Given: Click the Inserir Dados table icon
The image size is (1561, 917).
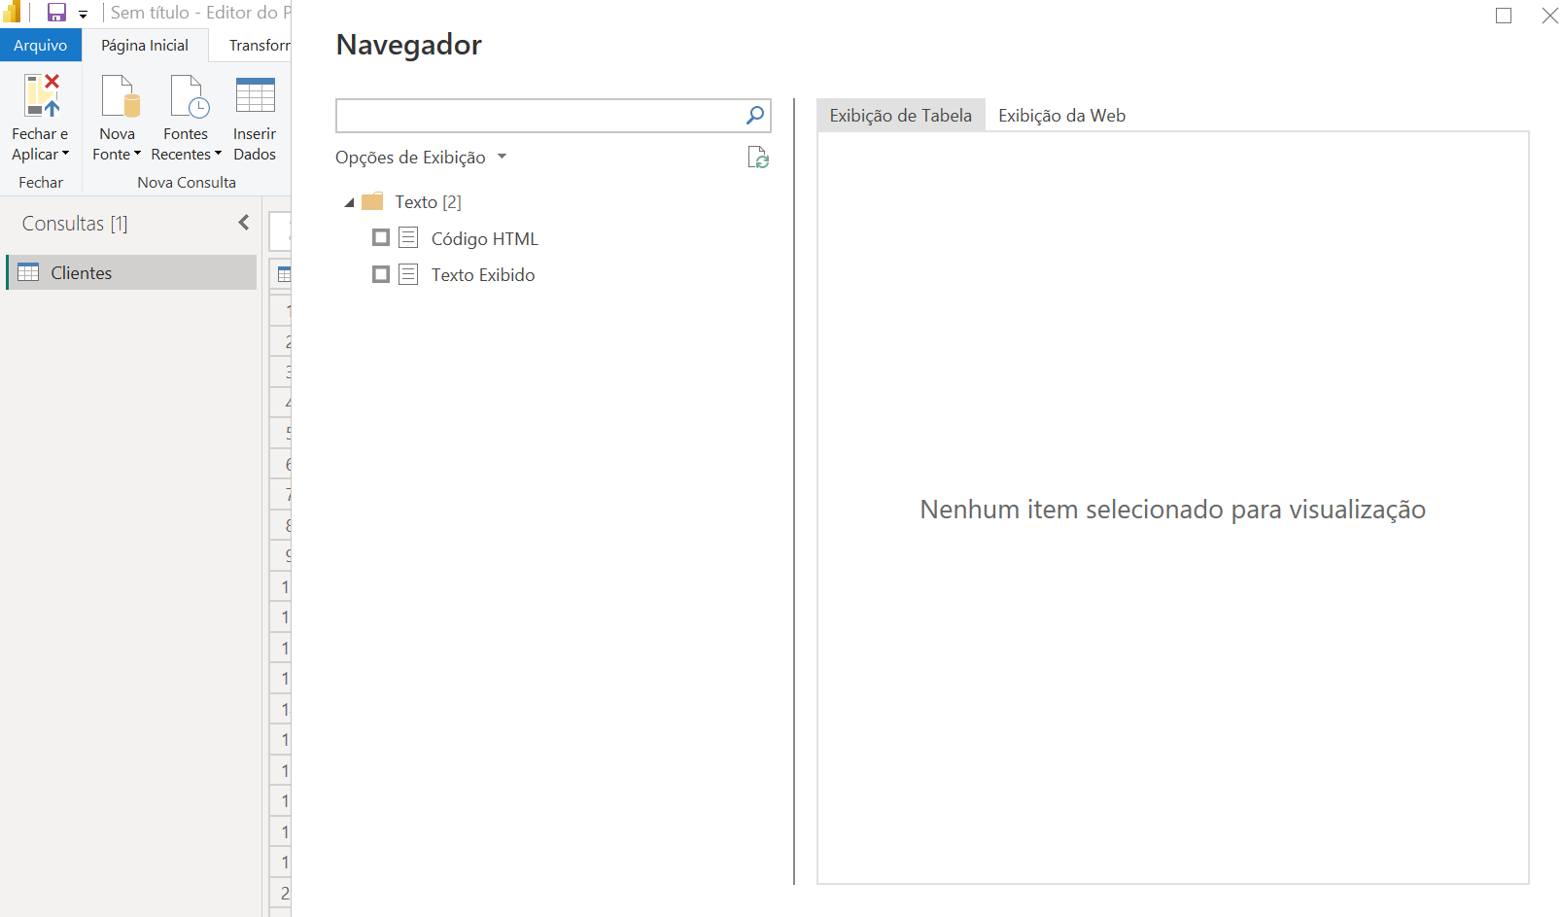Looking at the screenshot, I should pyautogui.click(x=256, y=95).
